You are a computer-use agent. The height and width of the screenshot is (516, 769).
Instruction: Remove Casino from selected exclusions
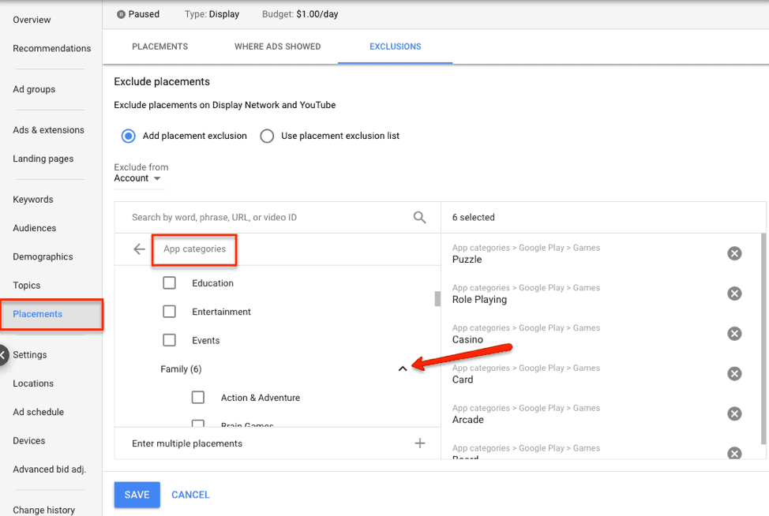734,334
